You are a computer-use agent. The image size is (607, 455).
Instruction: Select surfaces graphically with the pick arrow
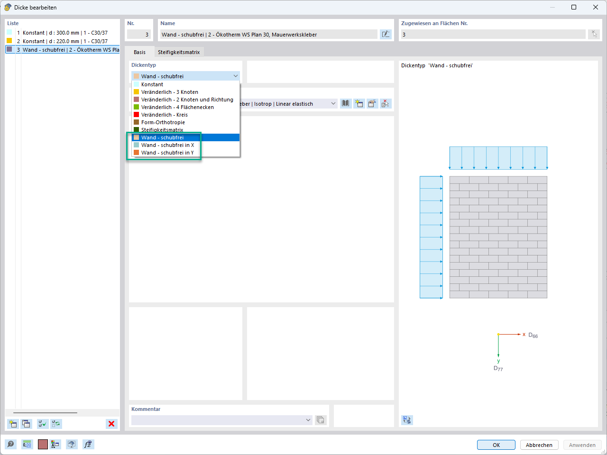(x=594, y=34)
